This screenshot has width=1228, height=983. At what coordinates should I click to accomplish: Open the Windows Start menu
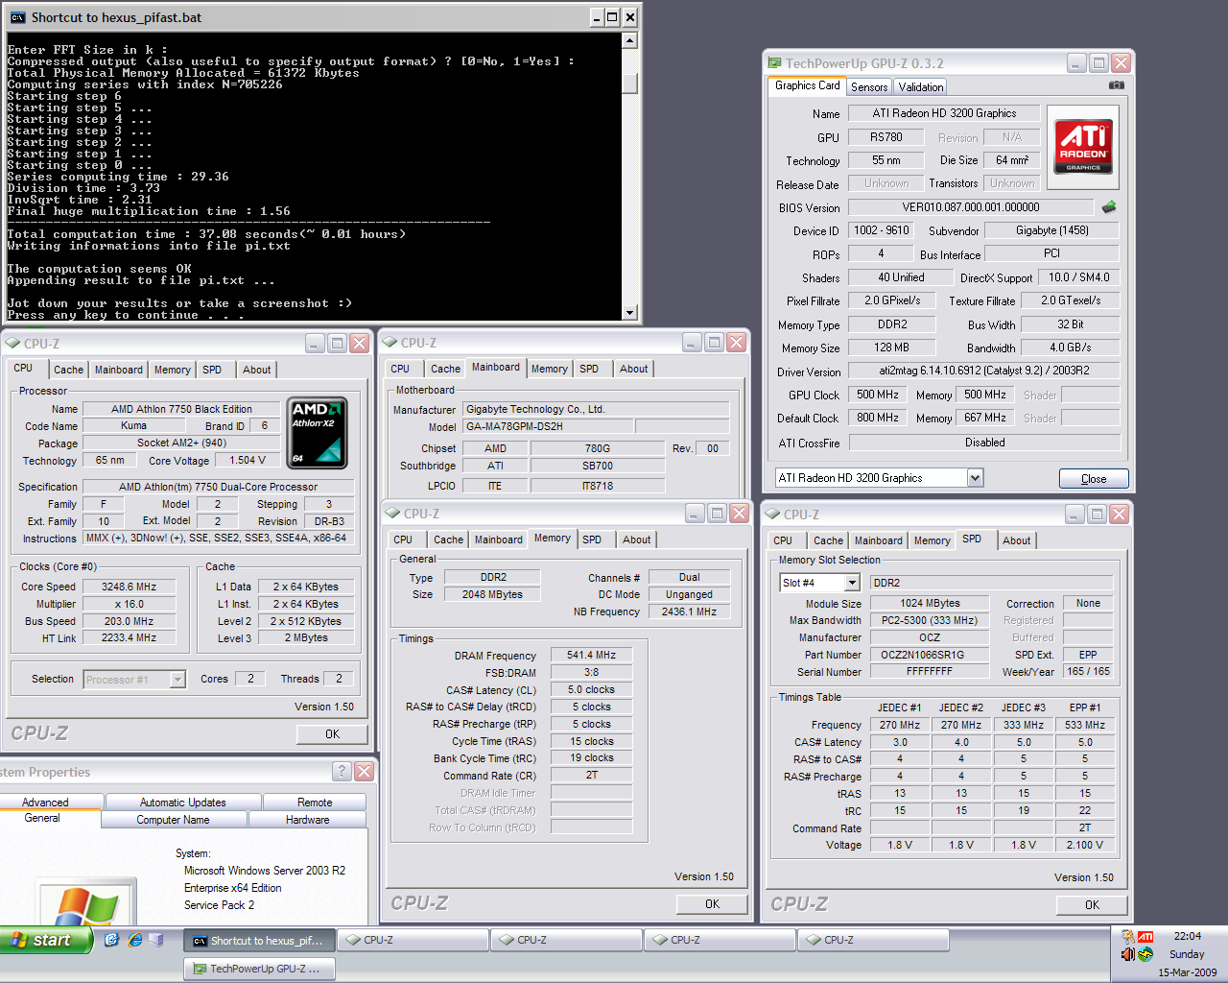[x=46, y=940]
